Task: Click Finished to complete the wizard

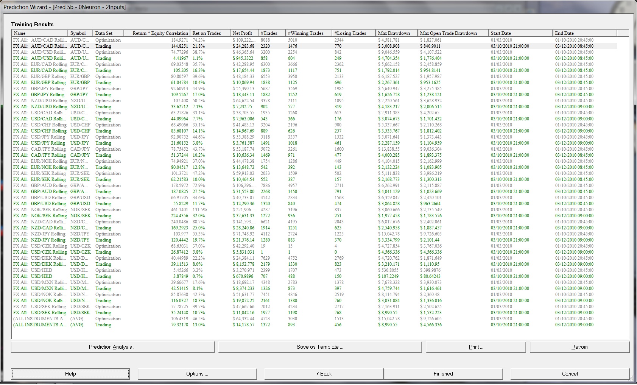Action: pos(443,374)
